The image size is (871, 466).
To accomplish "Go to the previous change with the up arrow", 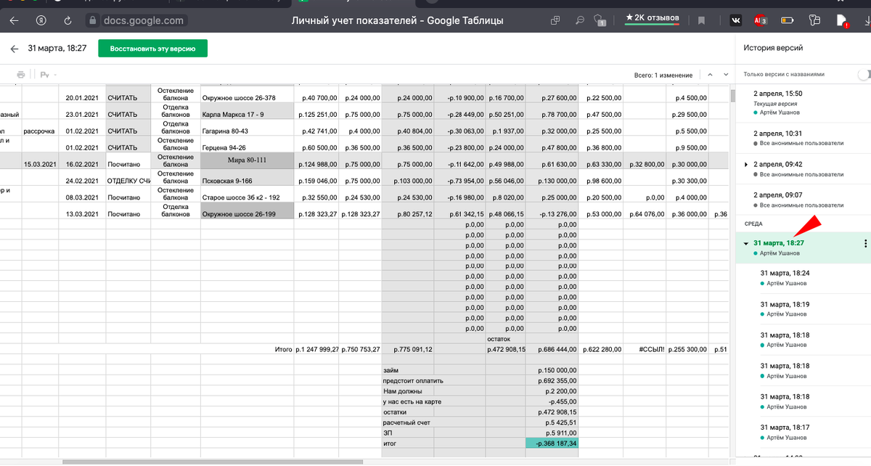I will pyautogui.click(x=710, y=75).
